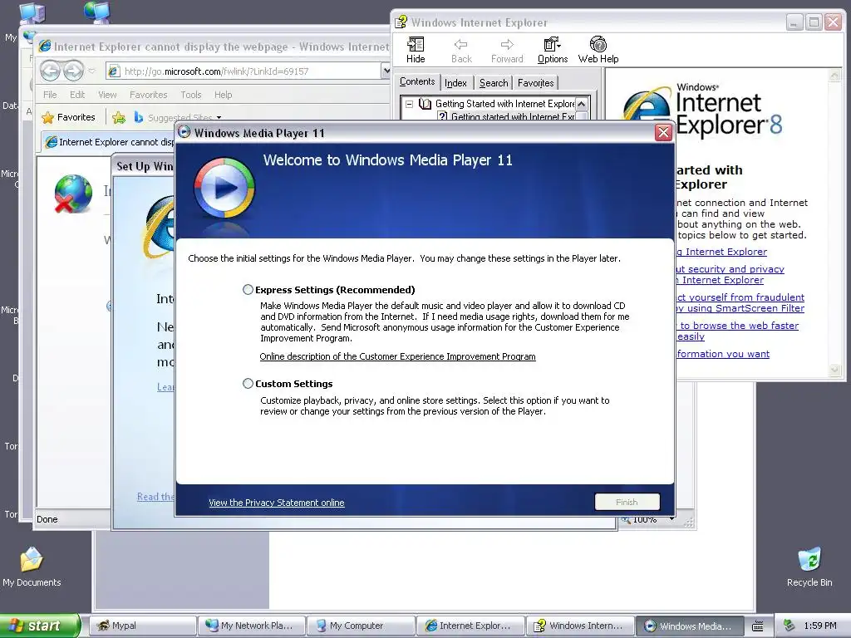Open the Favorites menu in Internet Explorer

coord(148,95)
